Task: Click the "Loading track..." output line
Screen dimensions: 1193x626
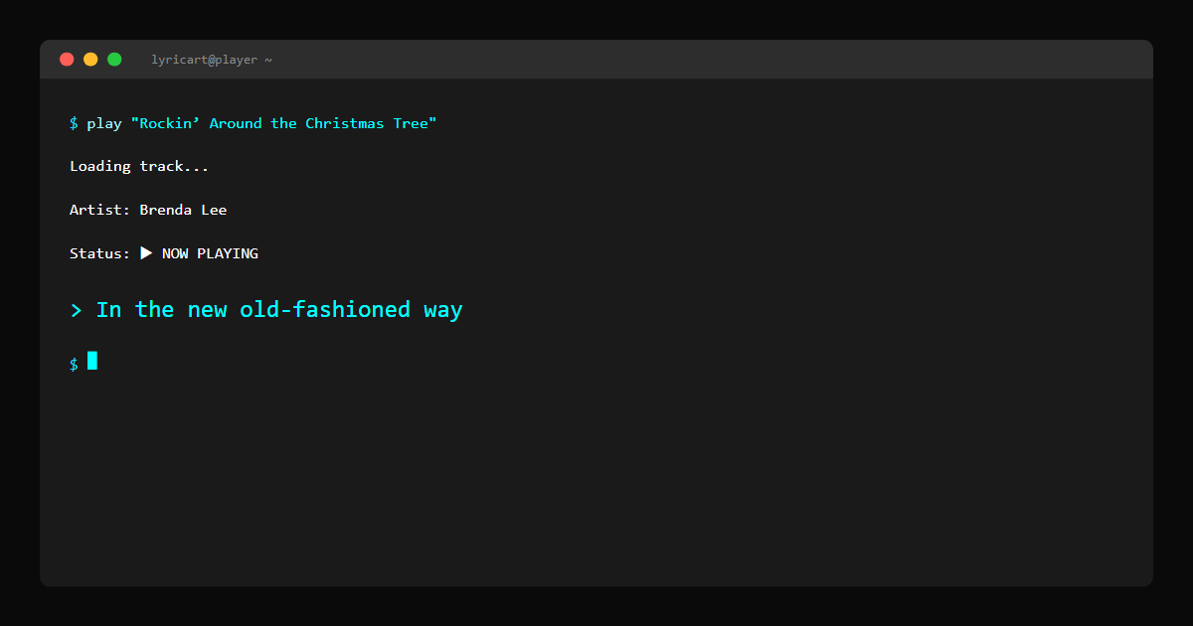Action: (139, 166)
